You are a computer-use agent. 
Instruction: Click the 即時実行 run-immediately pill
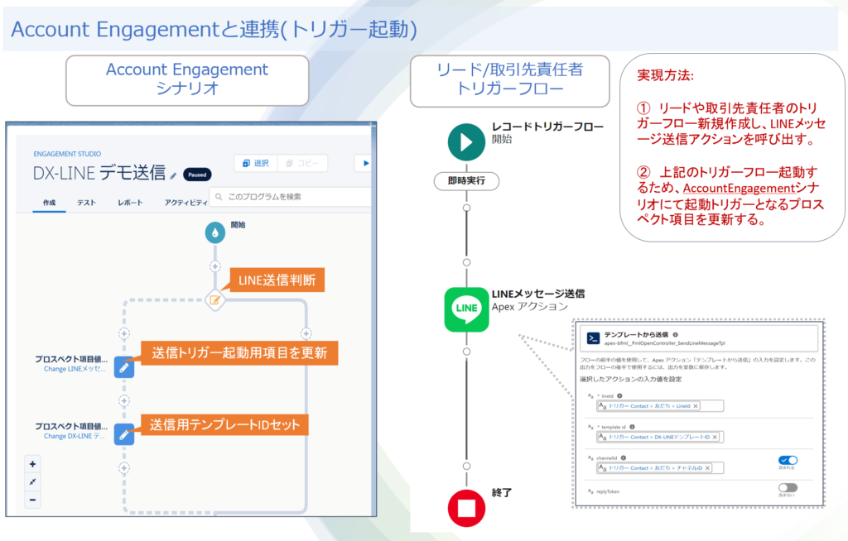(465, 180)
